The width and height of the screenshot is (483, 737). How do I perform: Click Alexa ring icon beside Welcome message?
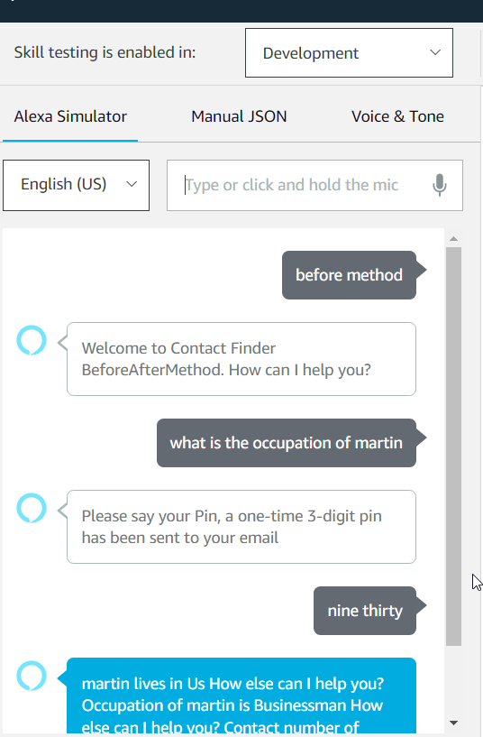[32, 340]
